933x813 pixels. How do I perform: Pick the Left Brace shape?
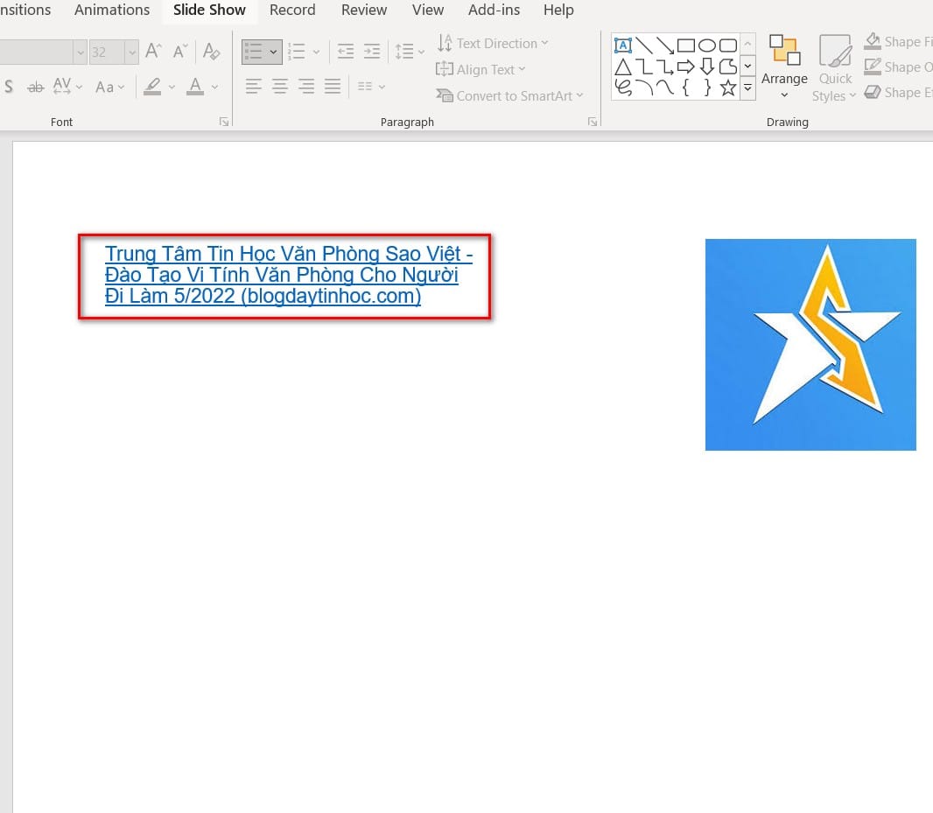686,88
